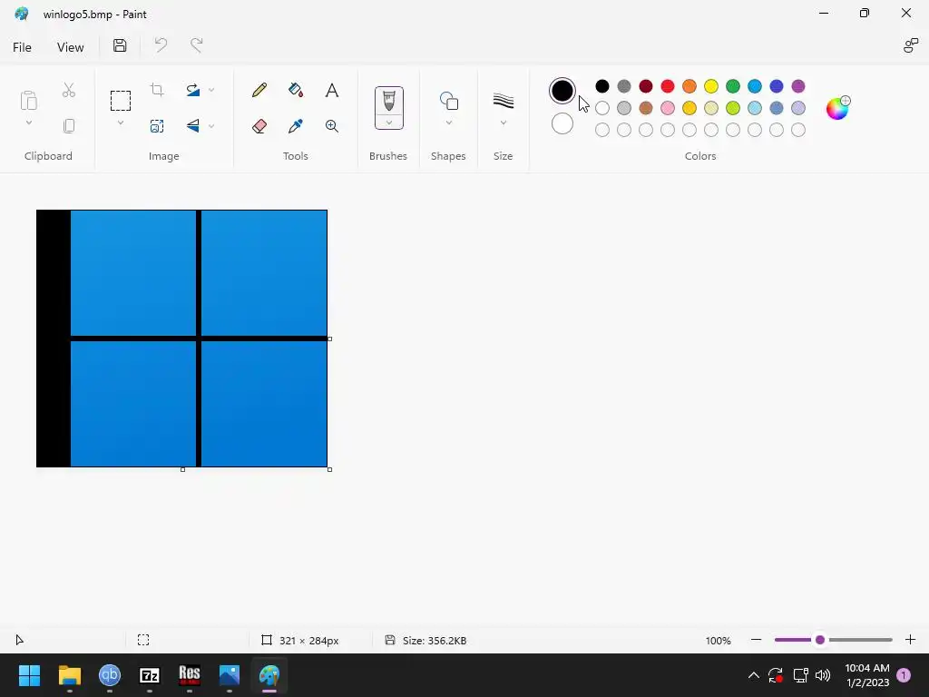
Task: Open 7-Zip from the taskbar
Action: (x=150, y=675)
